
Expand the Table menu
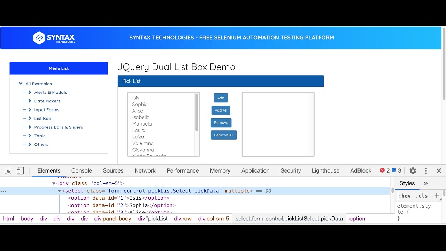tap(30, 136)
